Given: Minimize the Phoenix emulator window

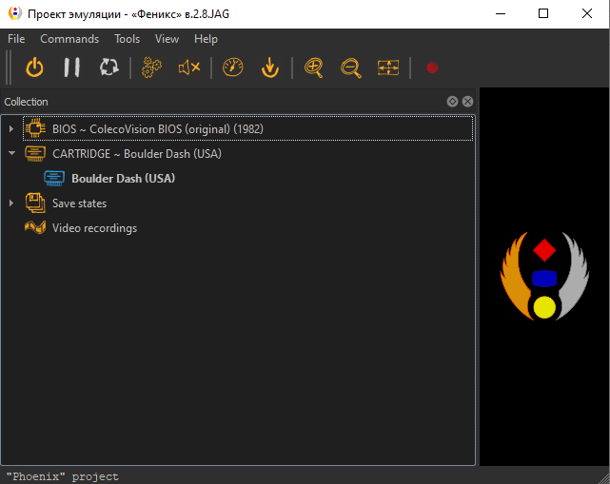Looking at the screenshot, I should (501, 13).
